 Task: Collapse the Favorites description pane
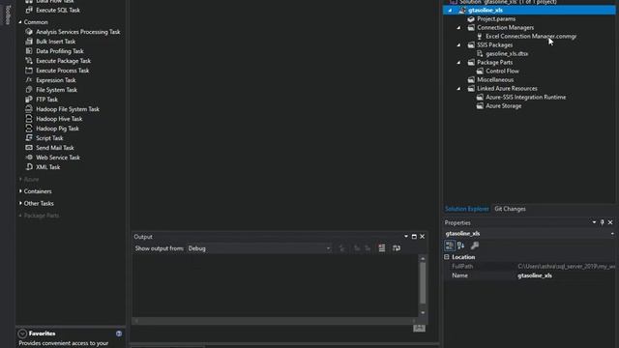tap(22, 333)
